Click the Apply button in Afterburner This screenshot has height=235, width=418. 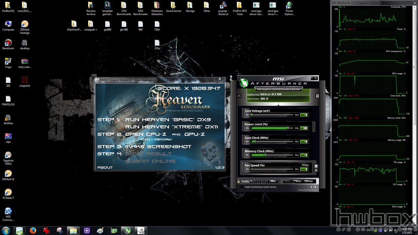(288, 181)
